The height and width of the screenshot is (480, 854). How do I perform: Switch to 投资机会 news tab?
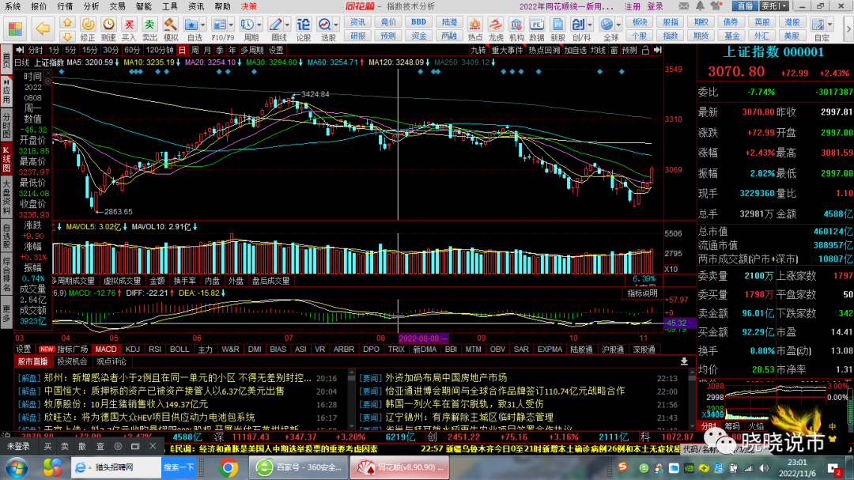(x=73, y=361)
